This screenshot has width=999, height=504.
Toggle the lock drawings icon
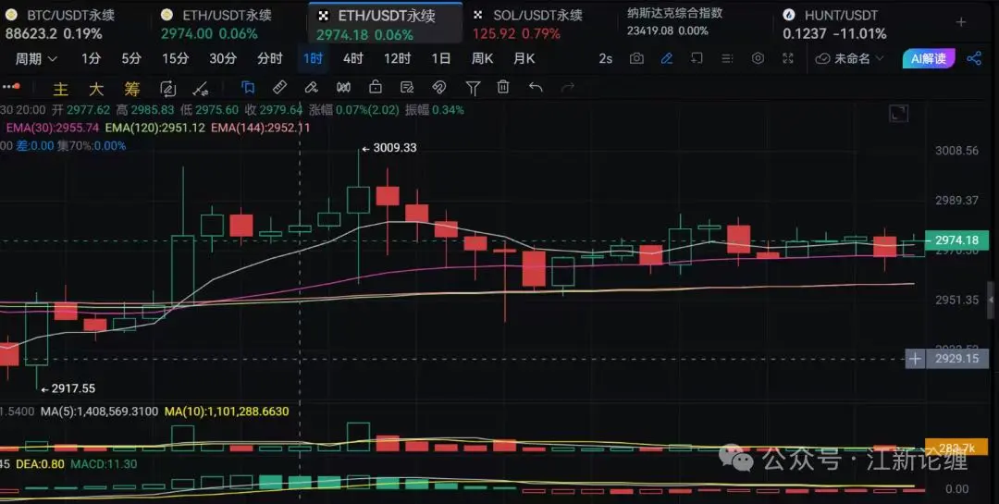tap(376, 87)
